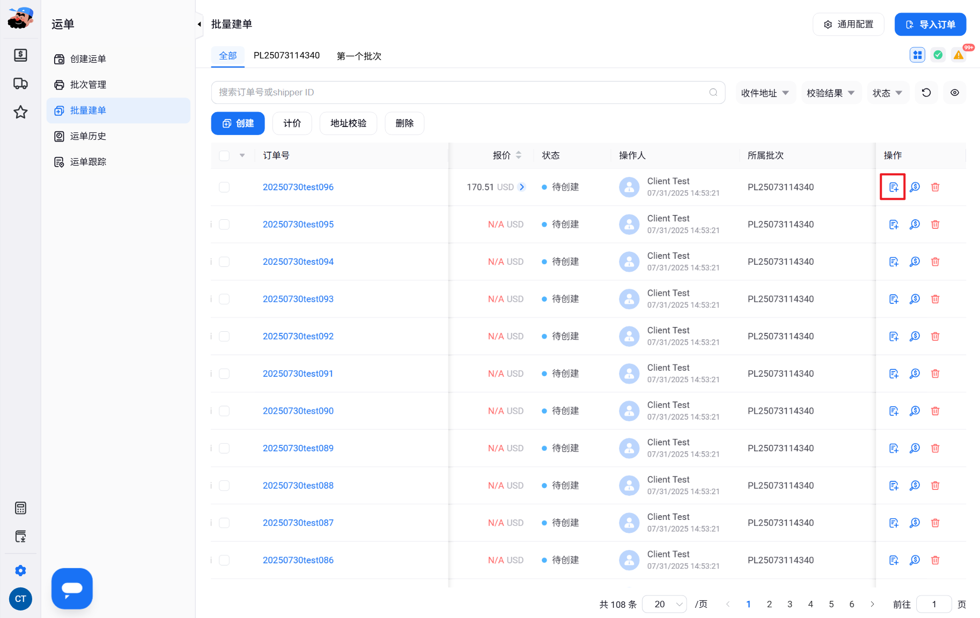
Task: Click the quote price icon for 20250730test091
Action: (915, 374)
